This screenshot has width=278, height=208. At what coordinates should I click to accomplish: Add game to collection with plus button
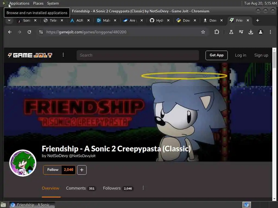click(x=82, y=170)
